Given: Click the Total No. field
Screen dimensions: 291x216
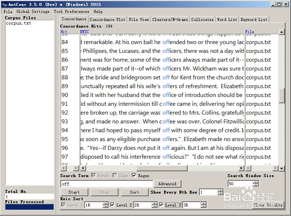Looking at the screenshot, I should pos(30,197).
